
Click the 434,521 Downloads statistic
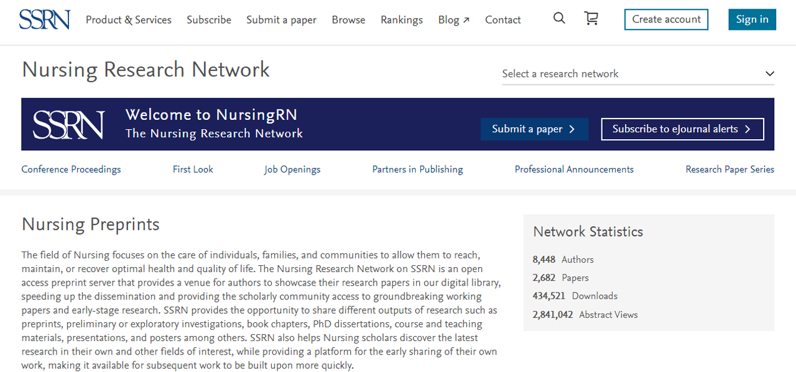(575, 296)
